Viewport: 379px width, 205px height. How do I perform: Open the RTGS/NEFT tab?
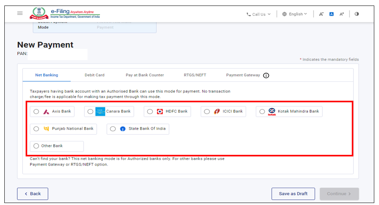click(195, 75)
